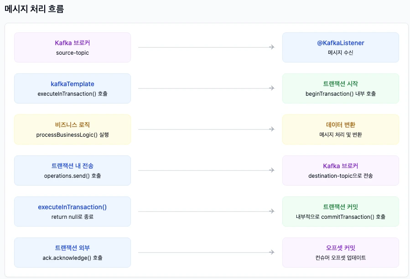The width and height of the screenshot is (410, 279).
Task: Click the arrow leading to 데이터 변환
Action: tap(205, 129)
